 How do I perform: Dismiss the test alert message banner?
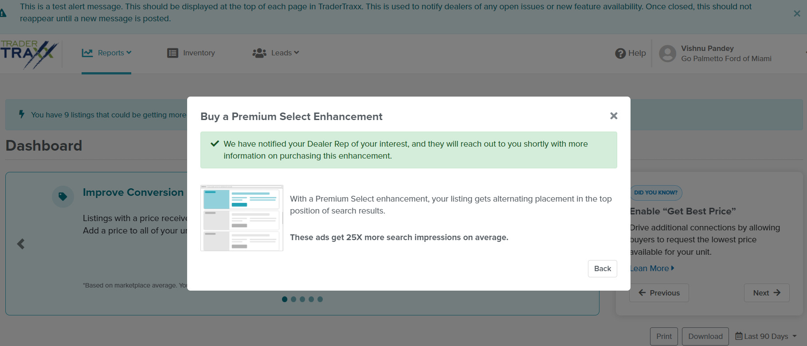click(797, 13)
